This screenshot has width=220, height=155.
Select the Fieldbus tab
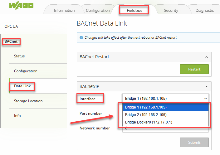[x=134, y=10]
